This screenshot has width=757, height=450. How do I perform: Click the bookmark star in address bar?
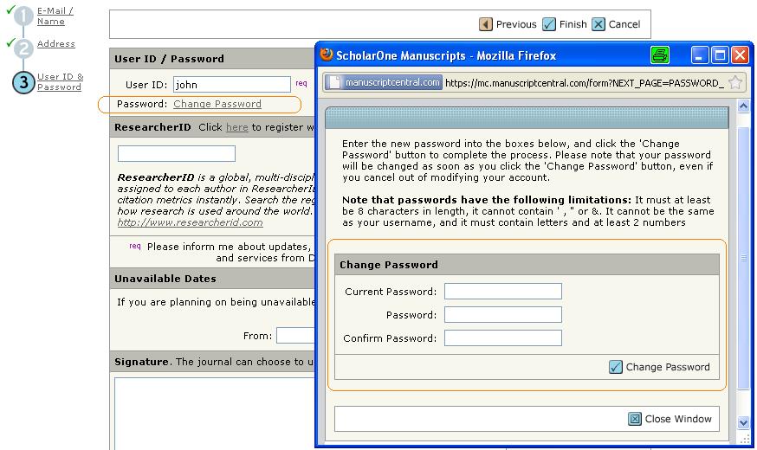[x=734, y=82]
